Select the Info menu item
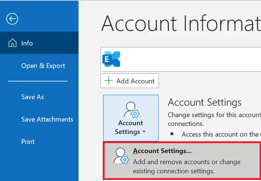The height and width of the screenshot is (181, 261). tap(39, 43)
